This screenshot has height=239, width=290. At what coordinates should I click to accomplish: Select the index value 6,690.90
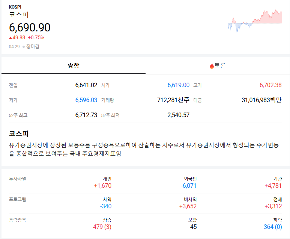coord(30,27)
